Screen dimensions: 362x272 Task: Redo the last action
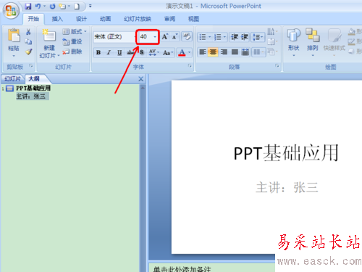[x=52, y=7]
